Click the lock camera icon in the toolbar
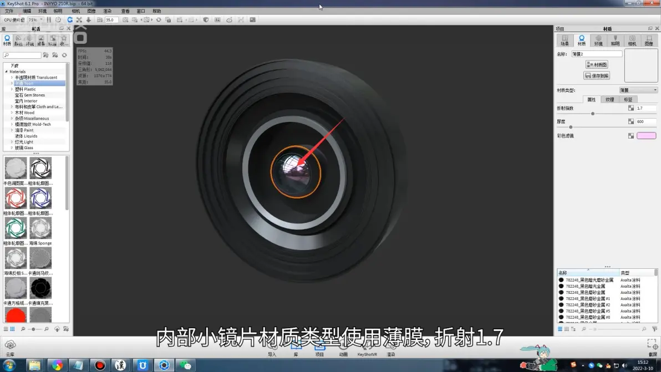 pyautogui.click(x=168, y=20)
